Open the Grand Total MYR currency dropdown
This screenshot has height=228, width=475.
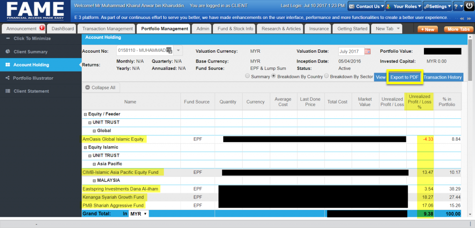pyautogui.click(x=139, y=214)
